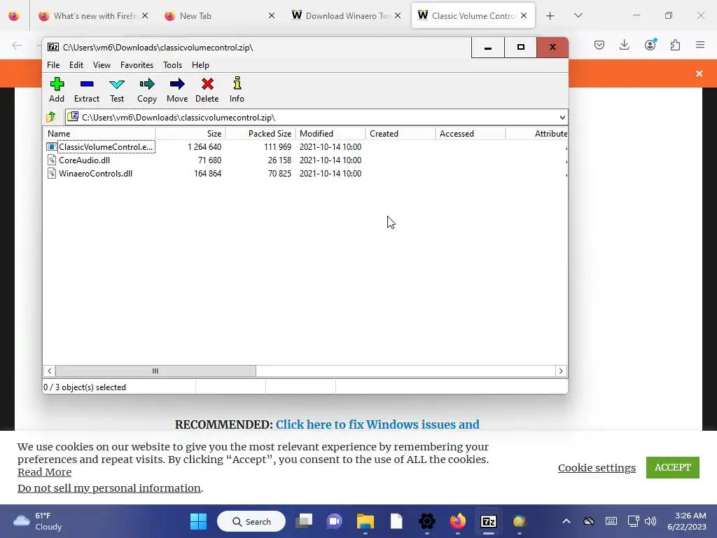Click the 1 264 640 size value
The width and height of the screenshot is (717, 538).
204,147
